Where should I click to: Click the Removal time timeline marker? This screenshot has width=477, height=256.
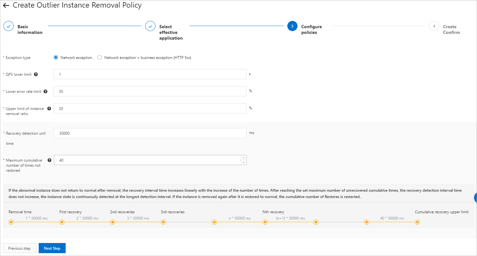(11, 222)
